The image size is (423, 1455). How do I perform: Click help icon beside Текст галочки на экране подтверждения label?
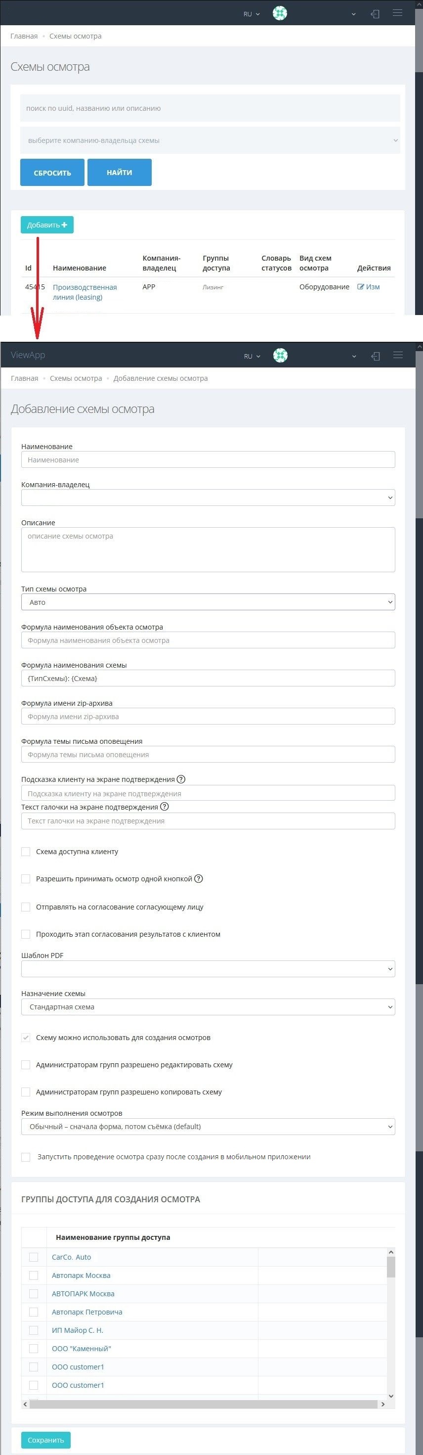(165, 807)
